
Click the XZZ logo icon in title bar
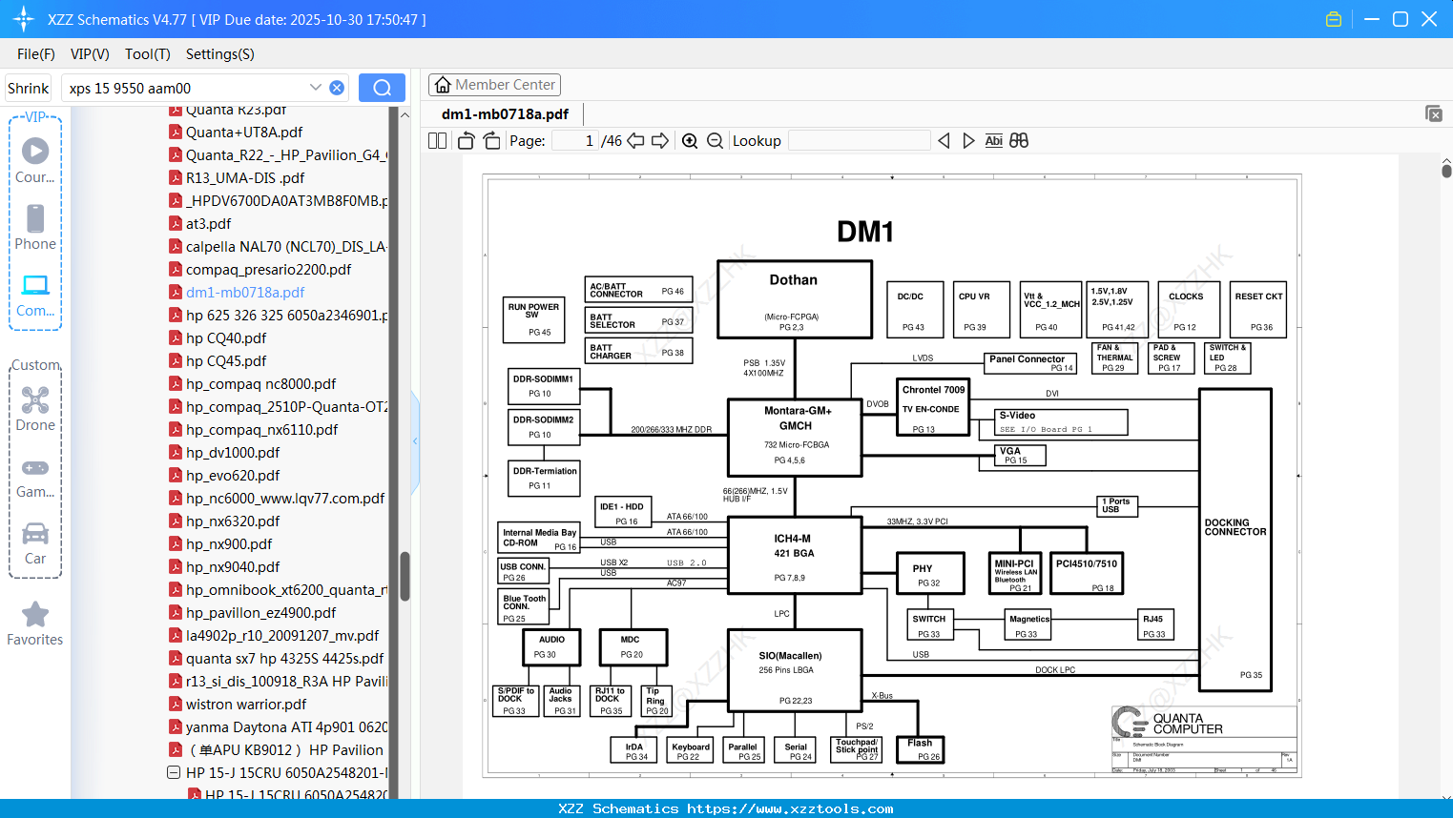(x=24, y=19)
